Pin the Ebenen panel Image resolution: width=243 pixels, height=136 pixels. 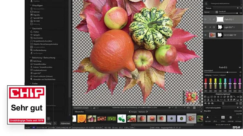238,8
